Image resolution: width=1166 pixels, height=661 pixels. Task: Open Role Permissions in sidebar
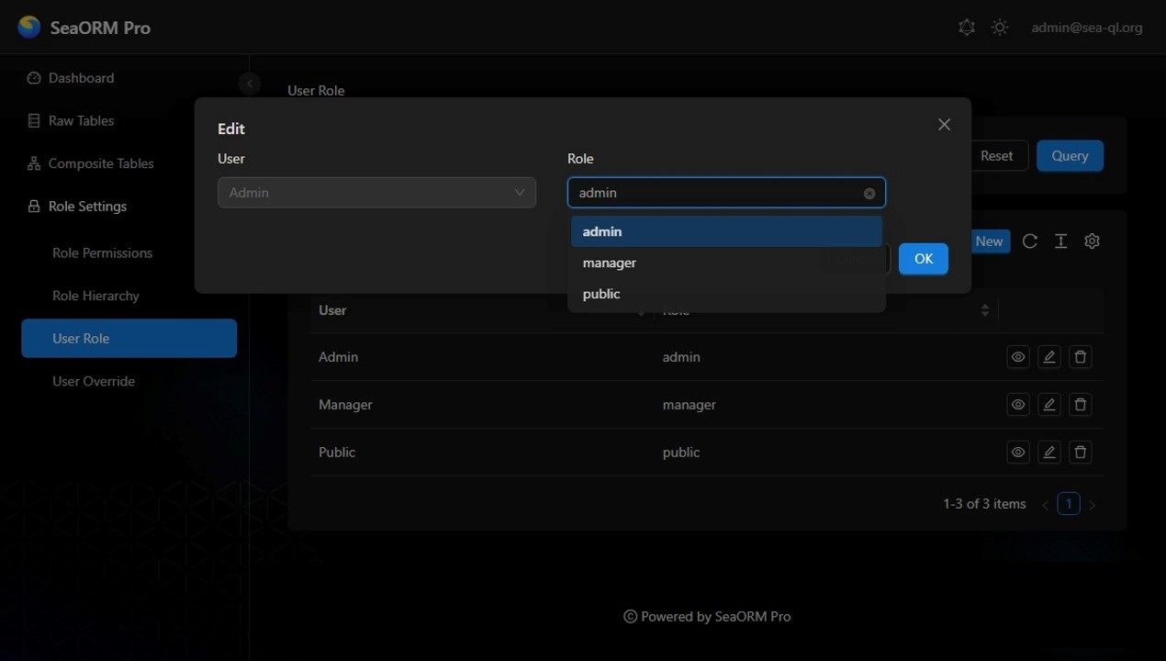tap(102, 253)
